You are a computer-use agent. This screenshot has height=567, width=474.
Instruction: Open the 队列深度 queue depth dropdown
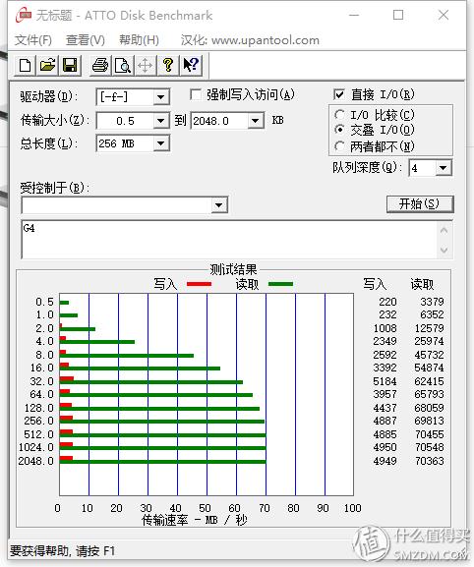coord(443,168)
